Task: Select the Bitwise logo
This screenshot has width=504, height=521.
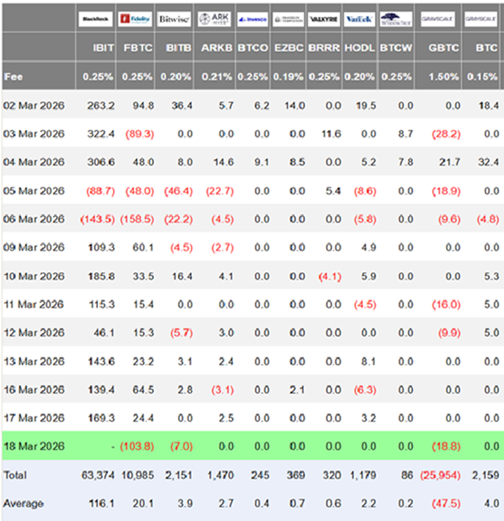Action: point(172,19)
